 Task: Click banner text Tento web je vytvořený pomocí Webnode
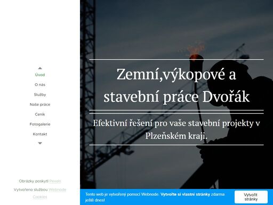[x=122, y=194]
